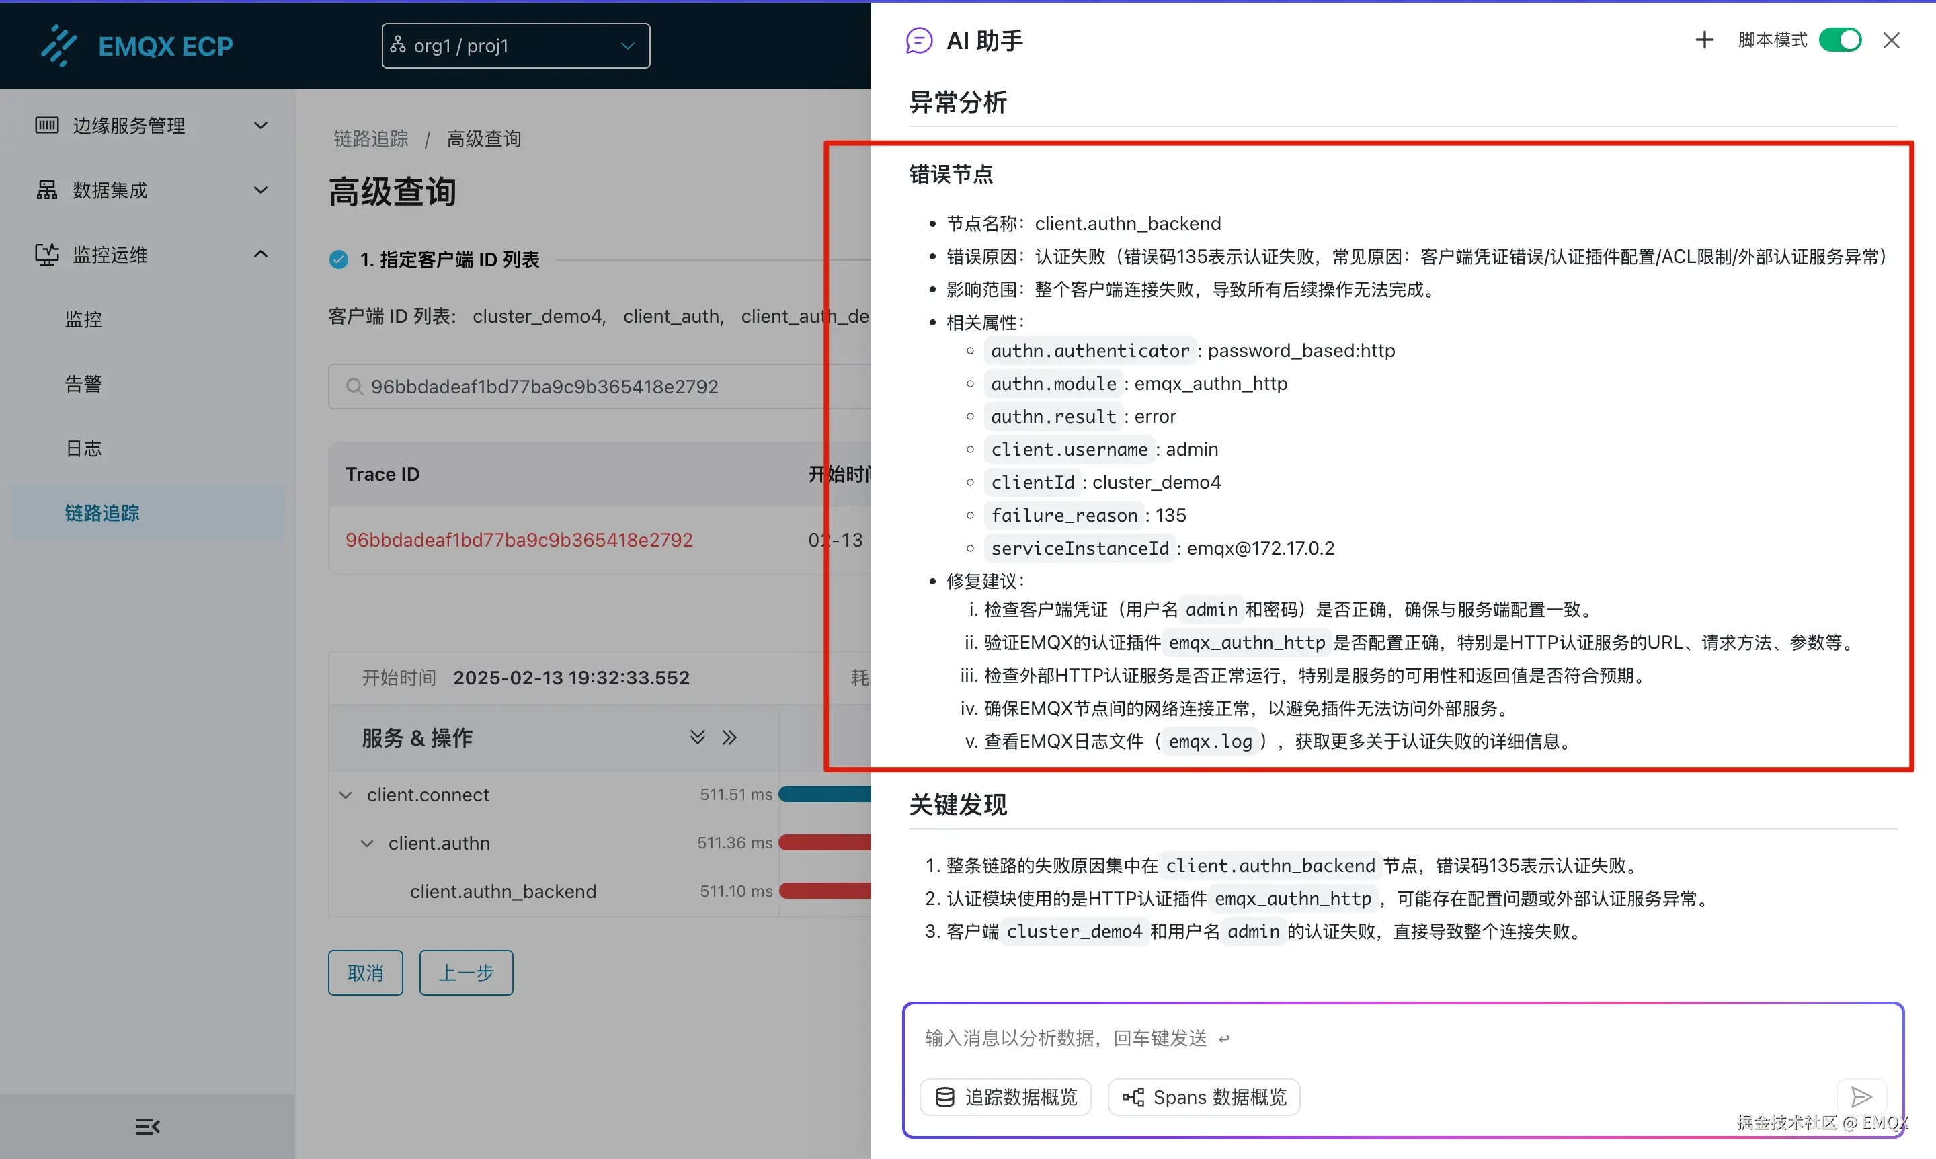Open the 告警 sidebar page
Image resolution: width=1936 pixels, height=1159 pixels.
83,383
